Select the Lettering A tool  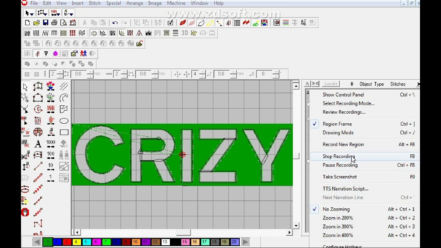(x=38, y=144)
